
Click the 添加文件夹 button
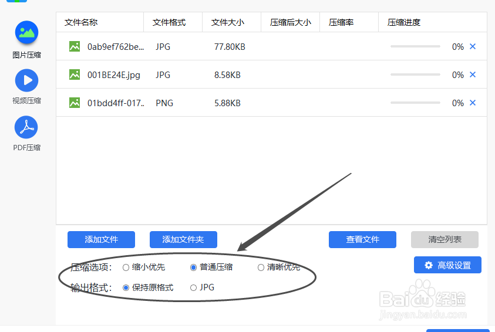(183, 240)
